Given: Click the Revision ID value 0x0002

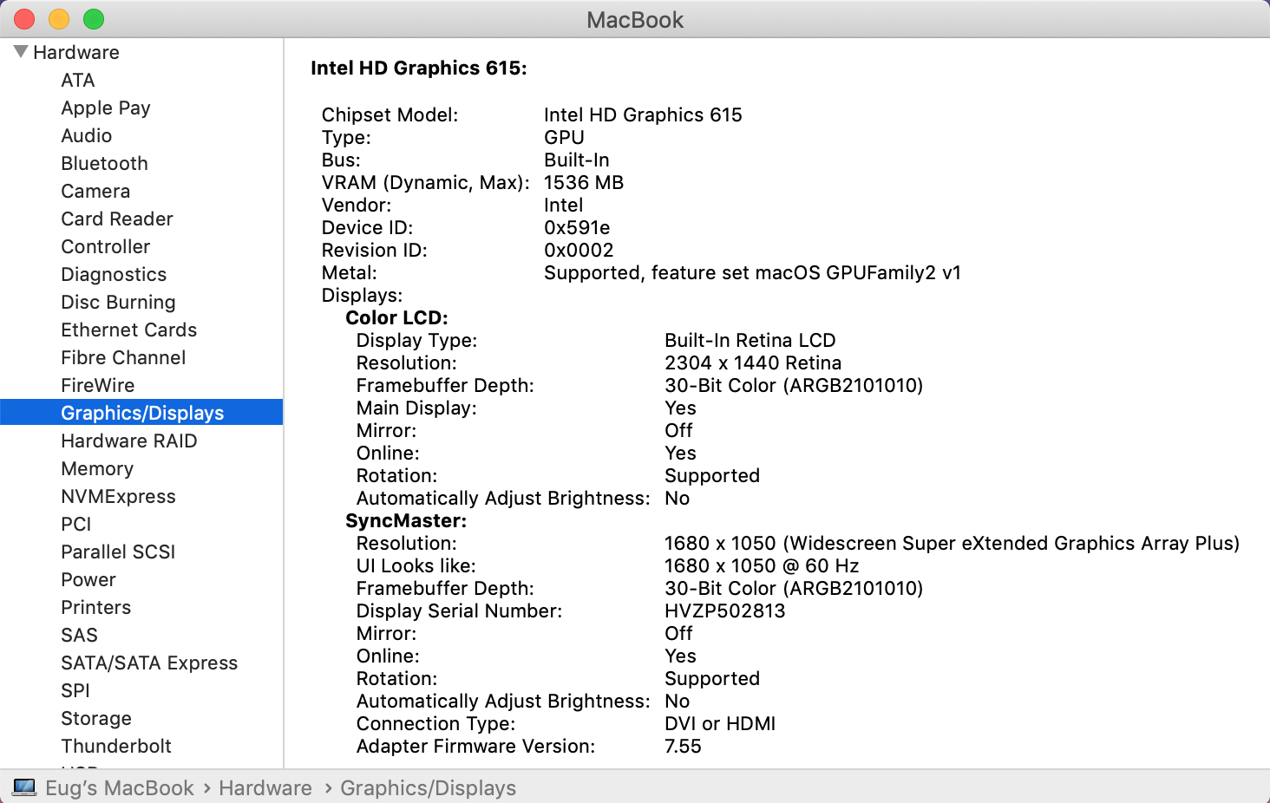Looking at the screenshot, I should 579,250.
